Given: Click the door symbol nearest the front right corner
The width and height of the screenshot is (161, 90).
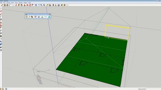Looking at the screenshot, I should 114,70.
